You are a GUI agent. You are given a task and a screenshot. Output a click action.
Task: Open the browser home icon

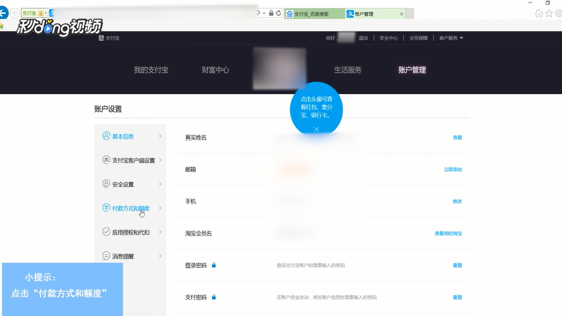coord(539,14)
